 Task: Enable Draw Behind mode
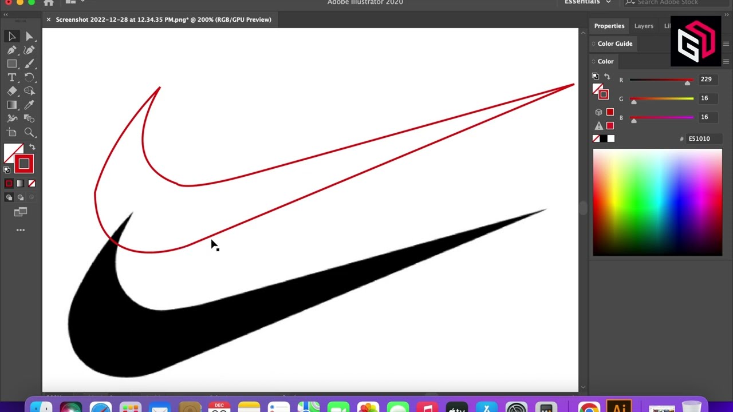pos(20,197)
